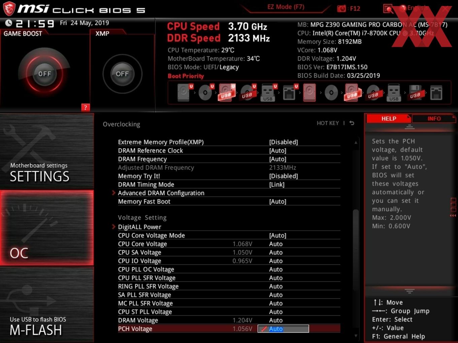
Task: Select the highlighted UEFI USB hard disk boot icon
Action: (x=226, y=92)
